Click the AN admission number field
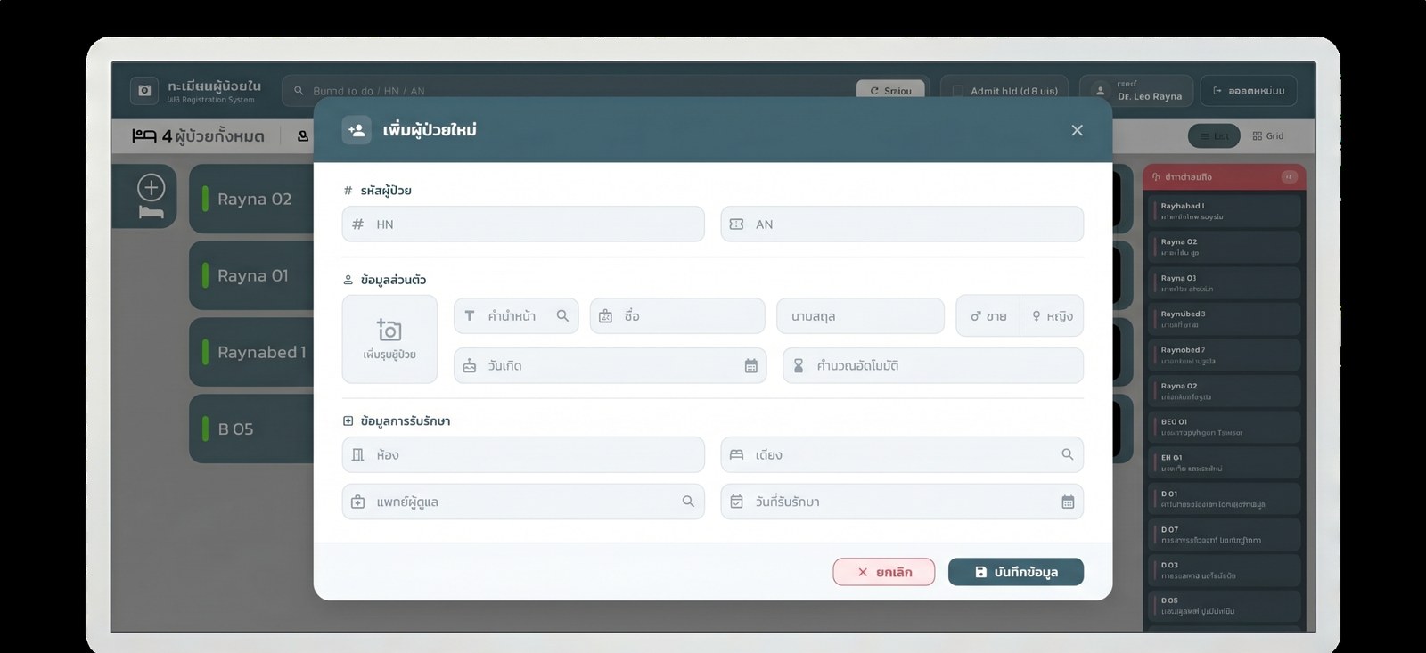The height and width of the screenshot is (653, 1426). pos(902,224)
